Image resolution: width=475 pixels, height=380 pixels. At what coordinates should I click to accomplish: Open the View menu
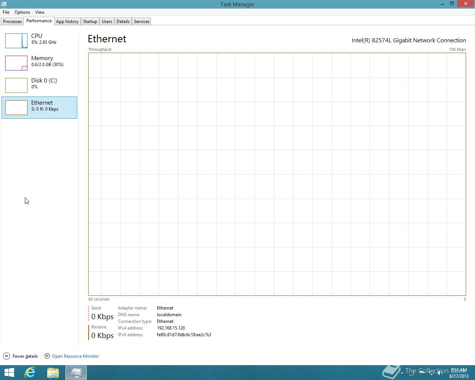[x=40, y=12]
